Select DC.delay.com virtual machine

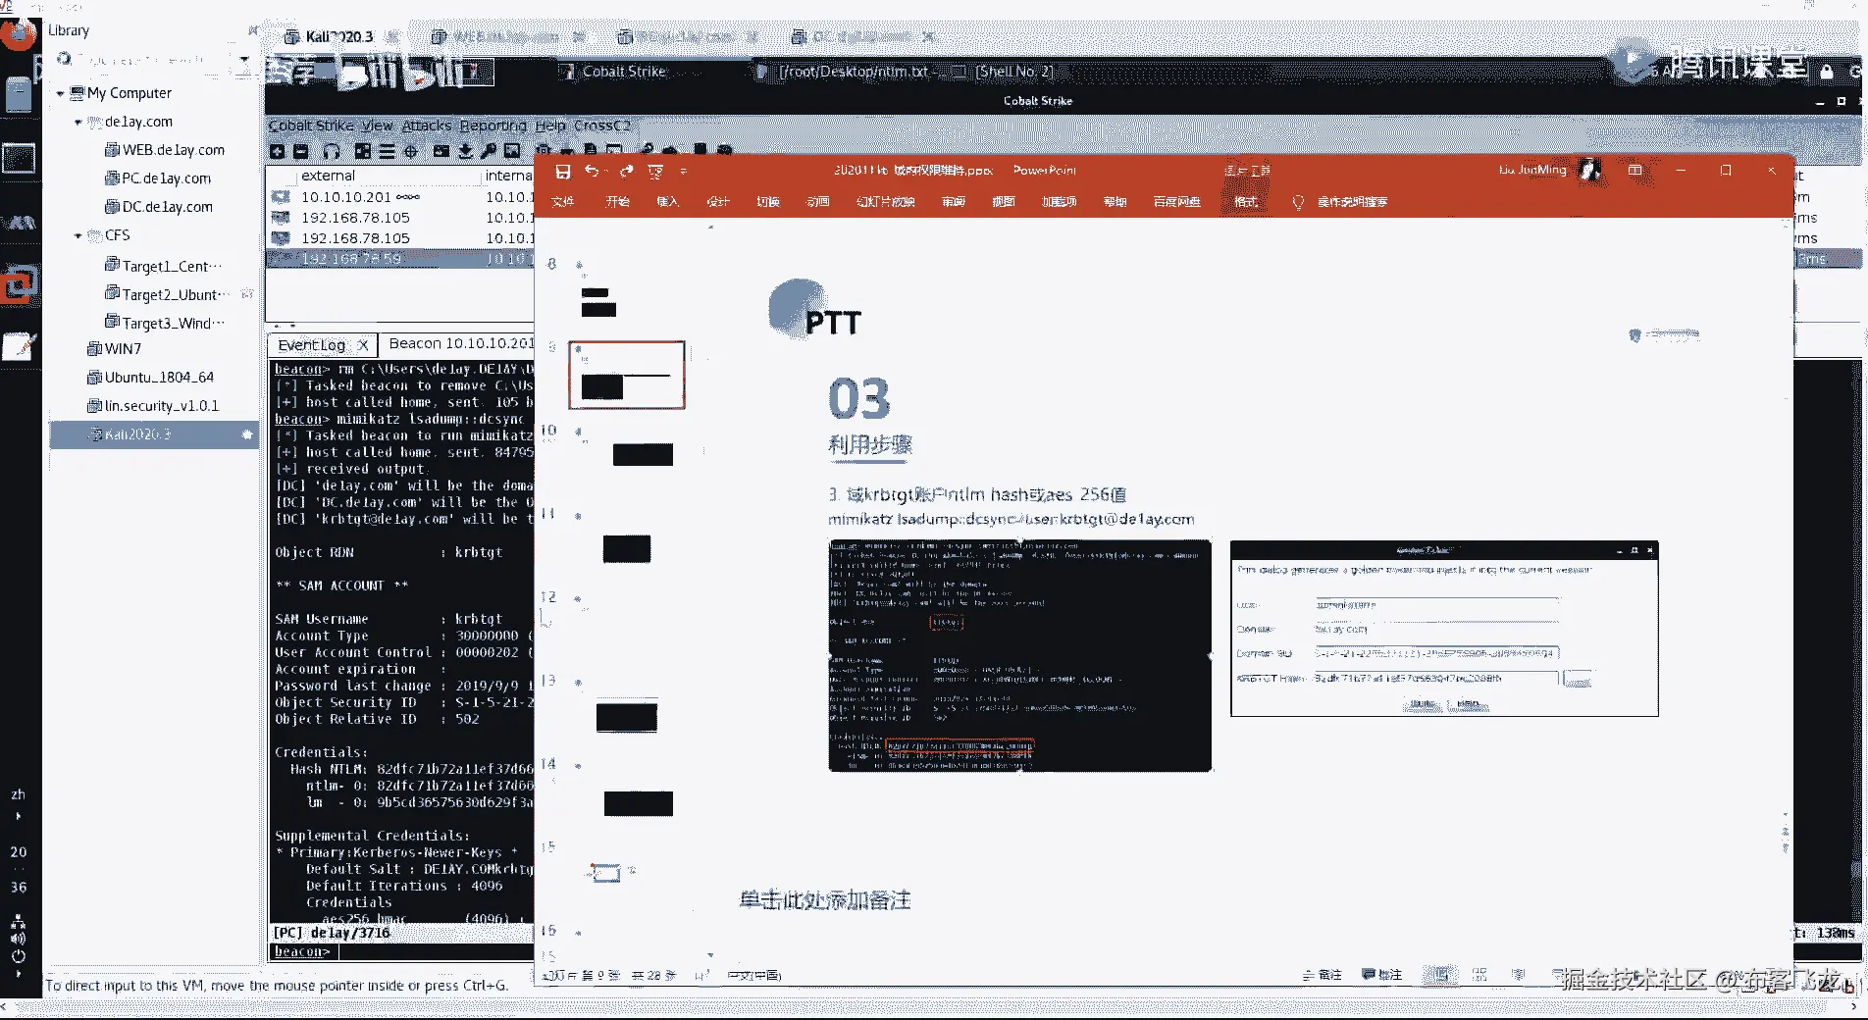159,207
